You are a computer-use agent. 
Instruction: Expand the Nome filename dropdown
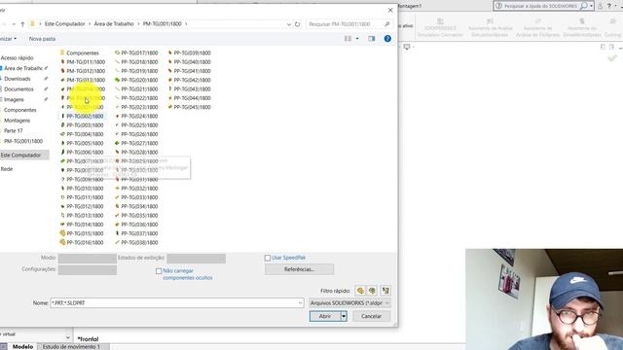tap(300, 303)
